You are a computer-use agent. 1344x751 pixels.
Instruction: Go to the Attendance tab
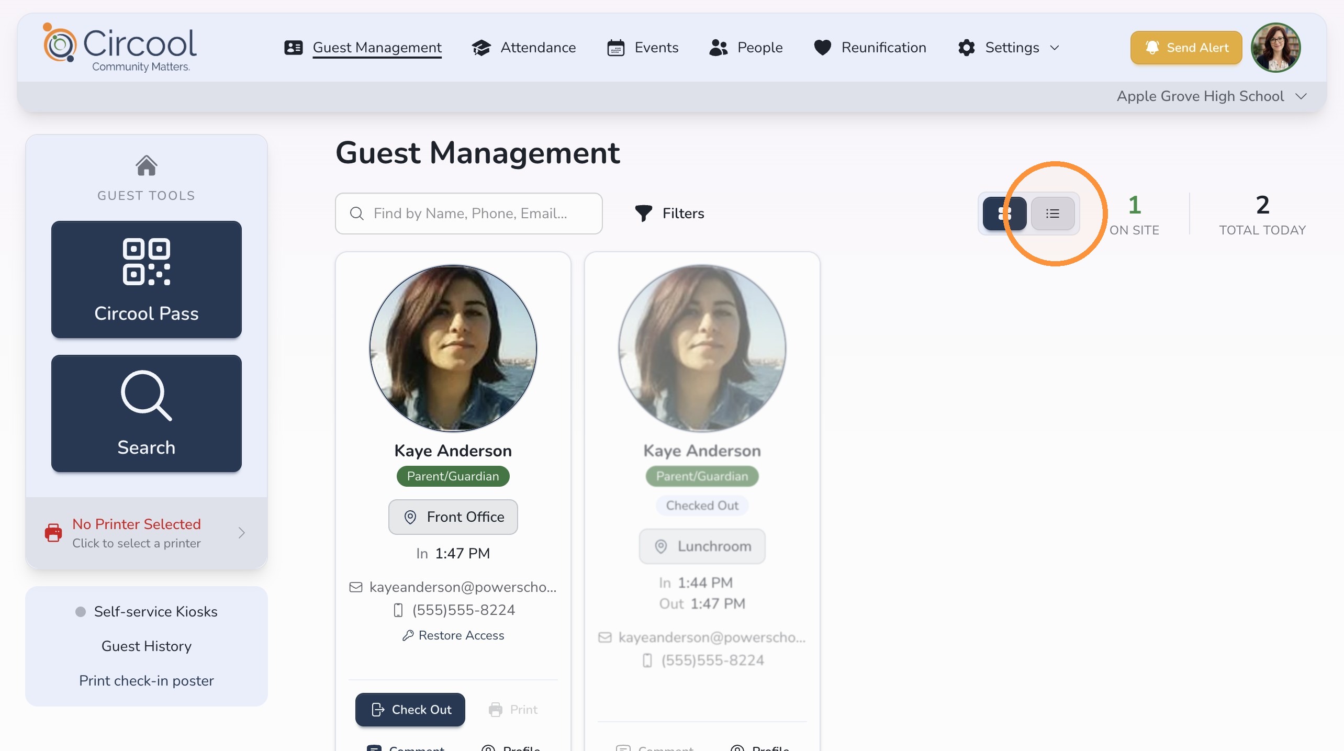538,48
